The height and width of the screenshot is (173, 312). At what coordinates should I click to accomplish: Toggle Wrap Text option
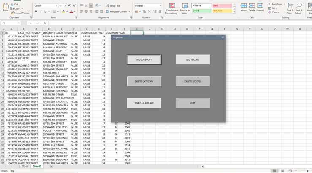[113, 6]
